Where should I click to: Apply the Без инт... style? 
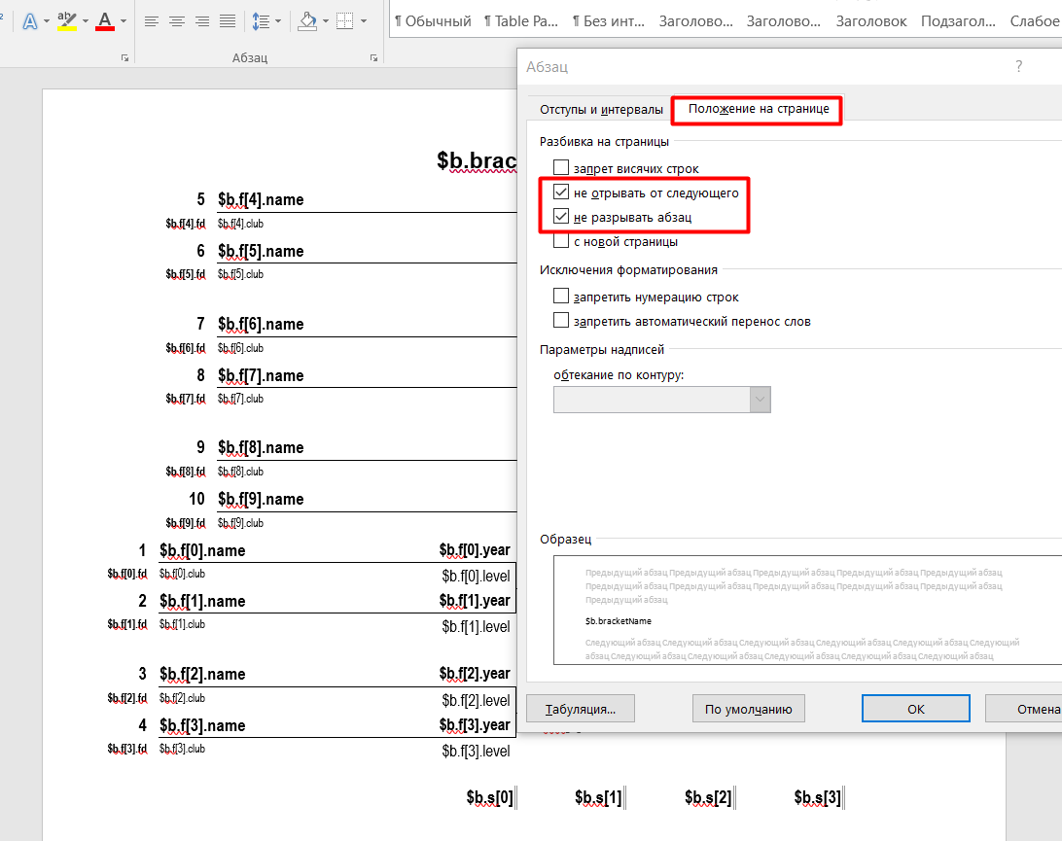click(608, 21)
